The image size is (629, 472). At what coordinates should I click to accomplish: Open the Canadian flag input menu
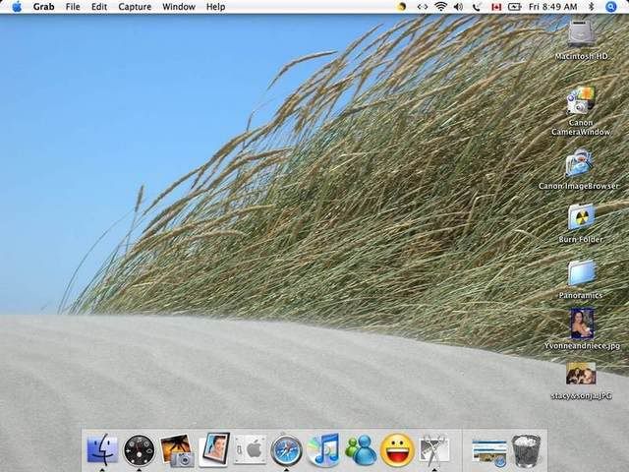tap(495, 7)
